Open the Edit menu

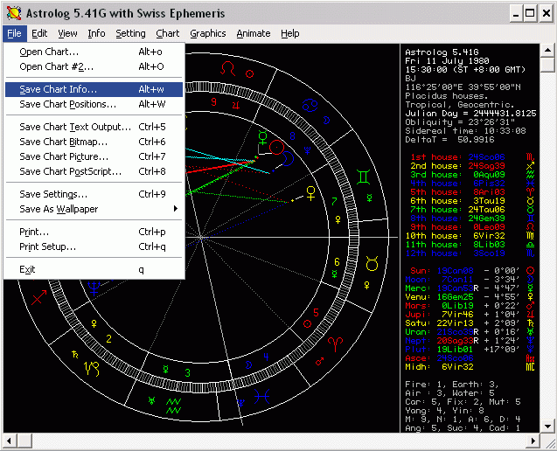(39, 33)
